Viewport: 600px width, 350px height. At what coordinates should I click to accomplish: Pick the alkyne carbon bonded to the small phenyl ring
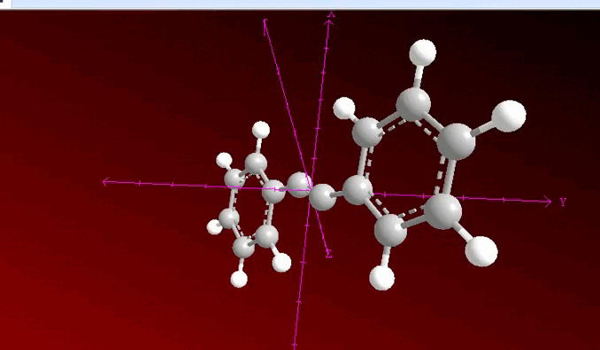[x=299, y=185]
